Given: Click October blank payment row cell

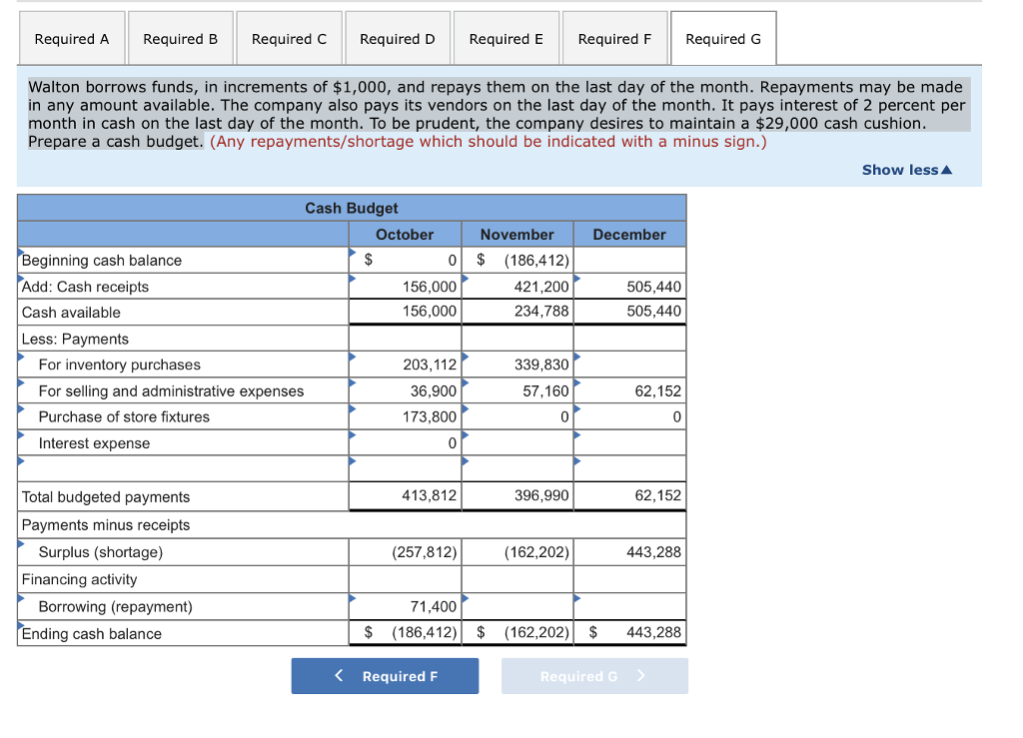Looking at the screenshot, I should 406,468.
